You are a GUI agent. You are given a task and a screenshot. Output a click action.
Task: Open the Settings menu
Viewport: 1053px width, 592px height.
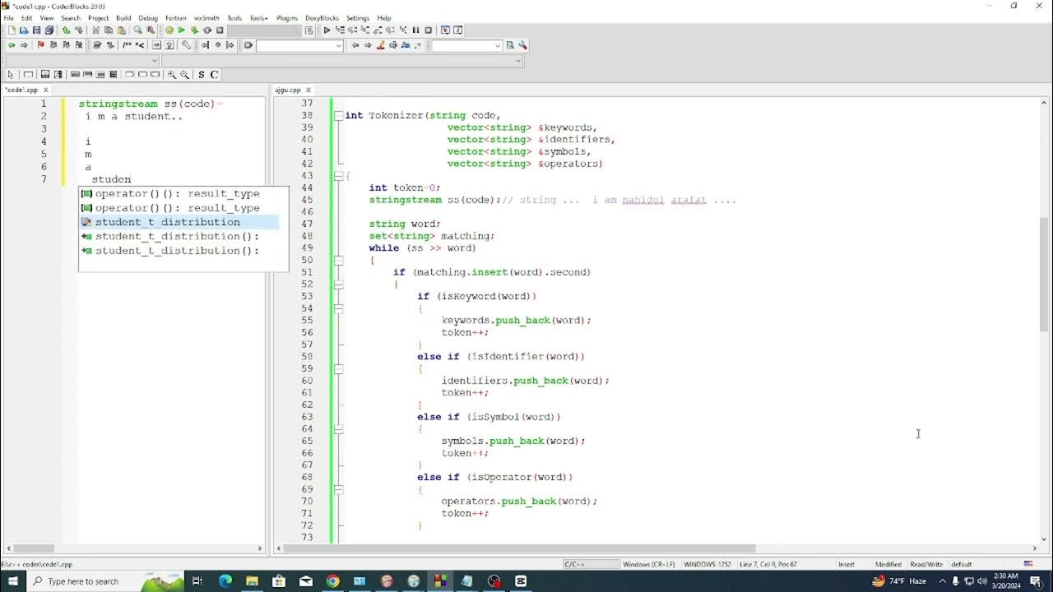click(358, 17)
